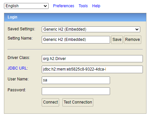Open the Tools link

pos(83,6)
